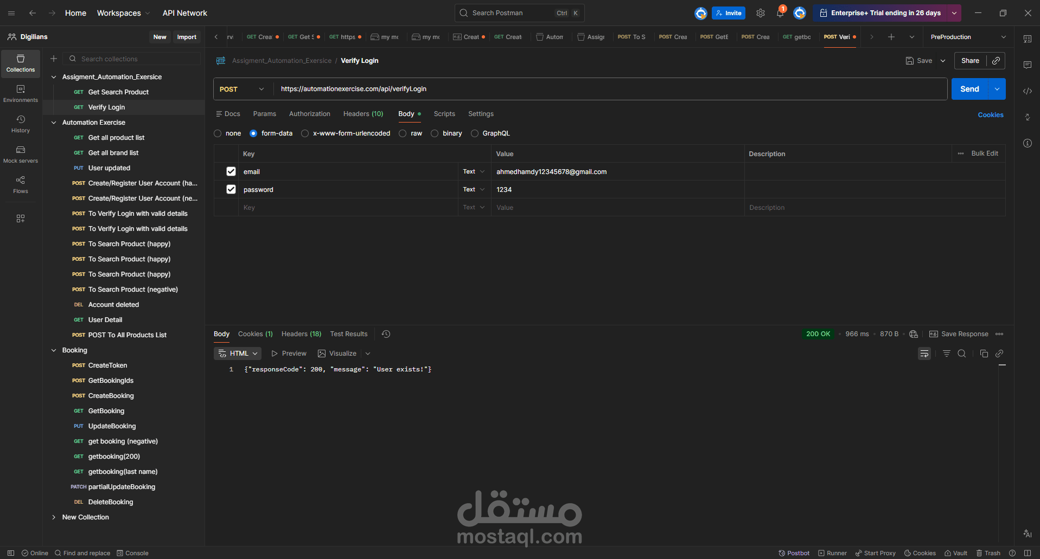Click the Invite button
The height and width of the screenshot is (559, 1040).
click(x=729, y=13)
